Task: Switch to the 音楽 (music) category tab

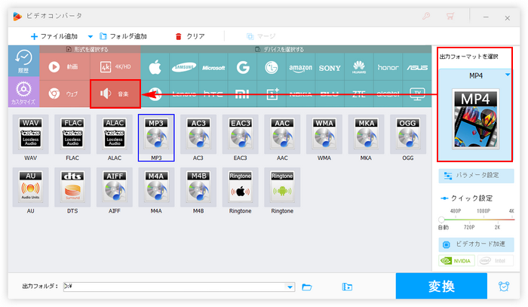Action: coord(115,94)
